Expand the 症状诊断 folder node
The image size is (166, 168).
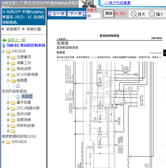pyautogui.click(x=8, y=114)
